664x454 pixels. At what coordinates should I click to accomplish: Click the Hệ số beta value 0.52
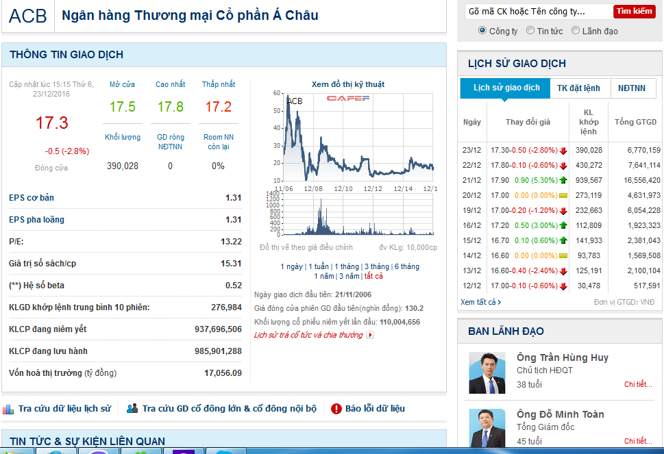coord(234,286)
